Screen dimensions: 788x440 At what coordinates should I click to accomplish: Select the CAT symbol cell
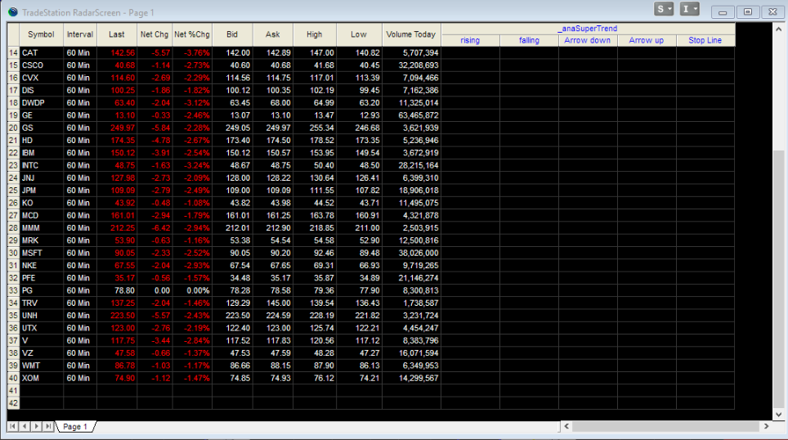[41, 53]
